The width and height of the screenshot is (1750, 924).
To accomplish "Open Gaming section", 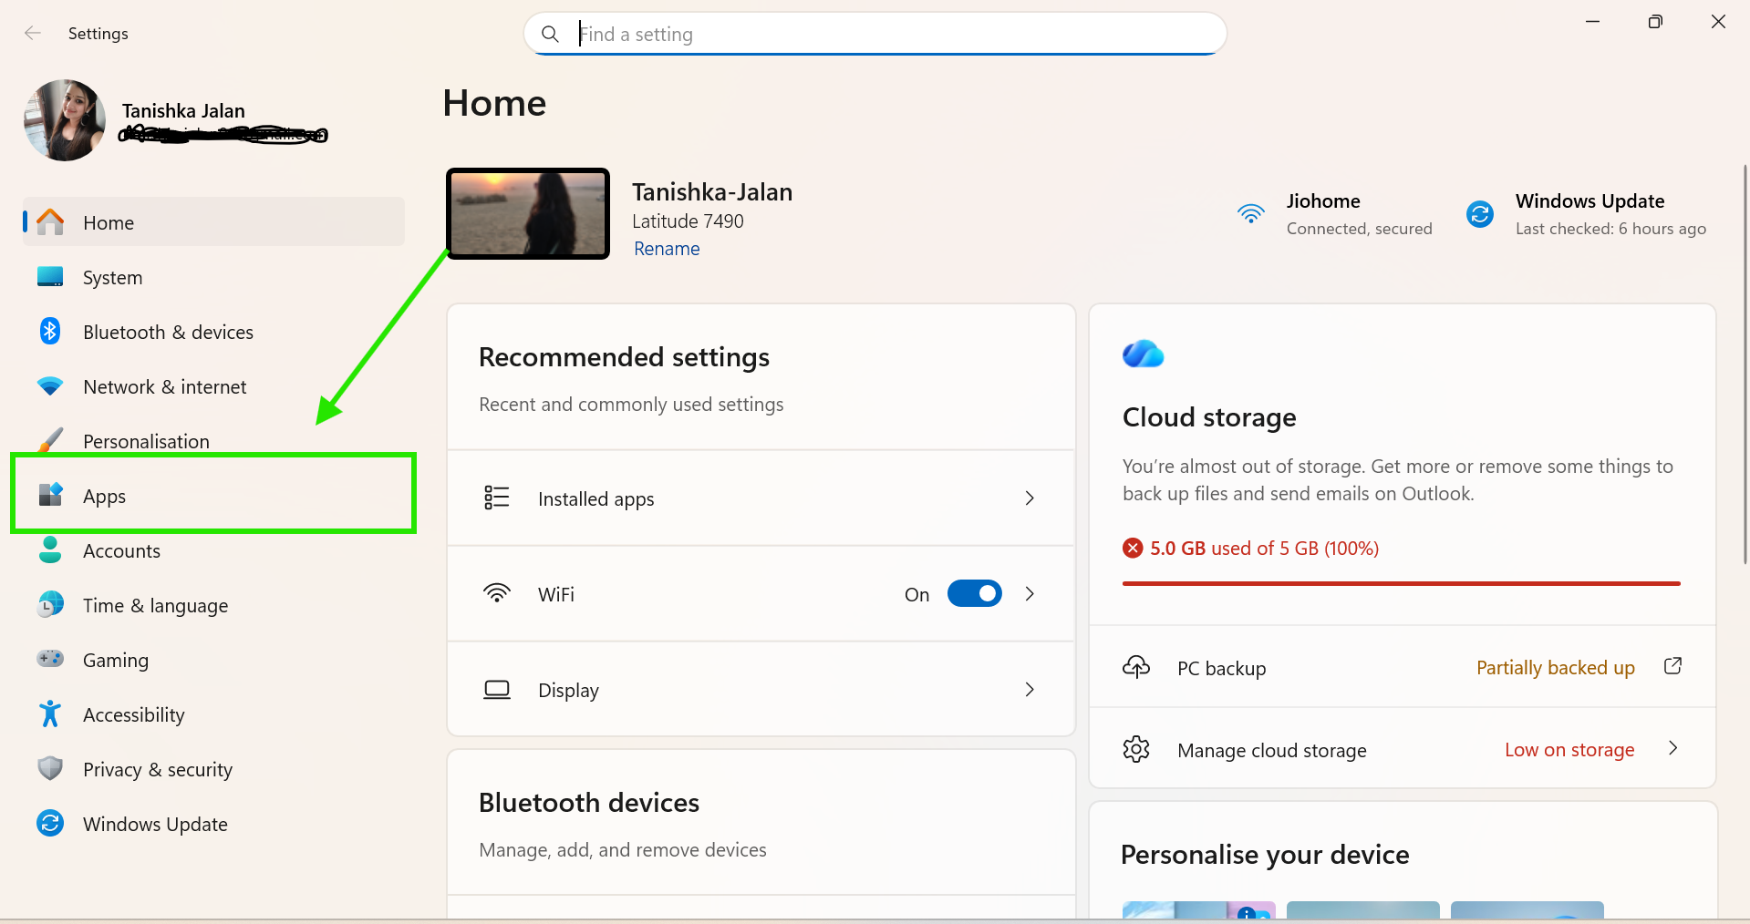I will click(x=213, y=660).
